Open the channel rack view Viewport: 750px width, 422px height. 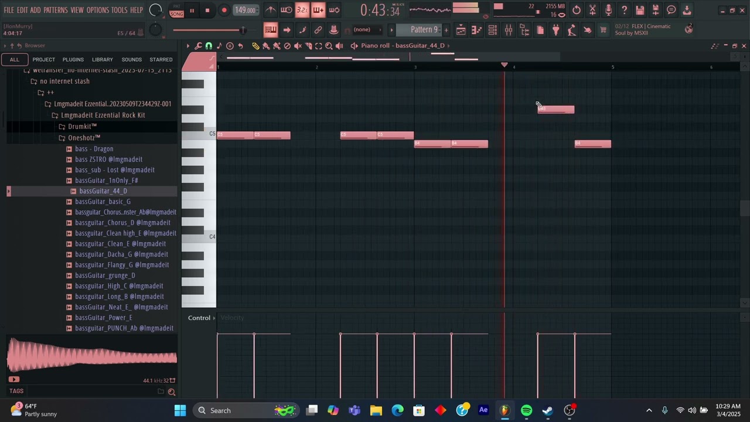click(493, 30)
